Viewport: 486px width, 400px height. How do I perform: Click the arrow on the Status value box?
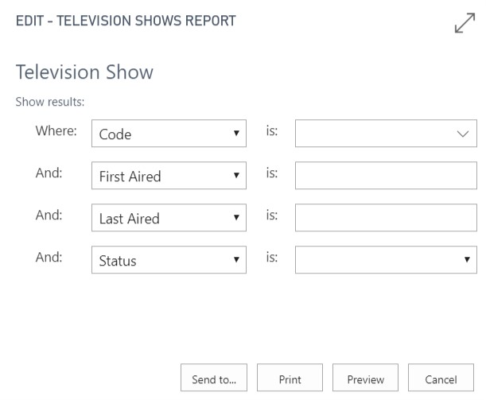pyautogui.click(x=466, y=260)
